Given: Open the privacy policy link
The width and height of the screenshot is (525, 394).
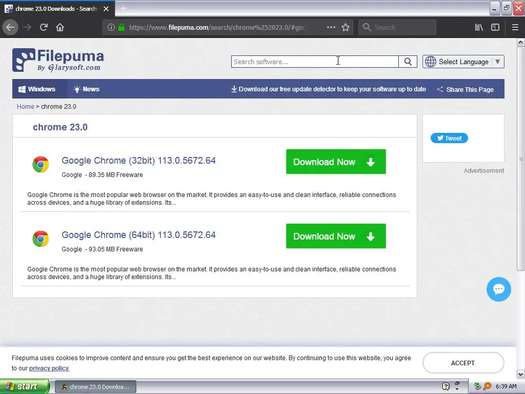Looking at the screenshot, I should tap(49, 368).
